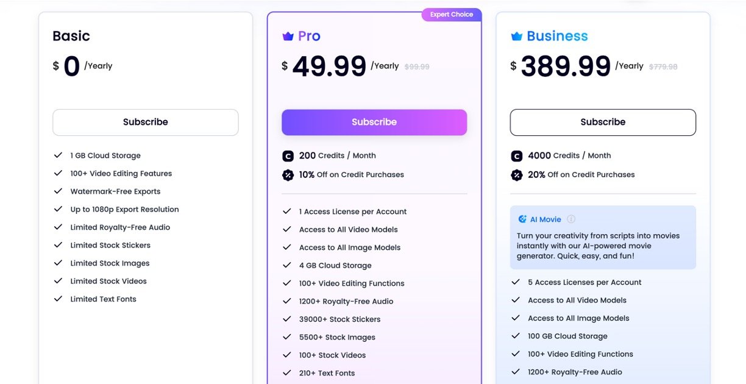Subscribe to the Pro plan
746x384 pixels.
pos(374,122)
